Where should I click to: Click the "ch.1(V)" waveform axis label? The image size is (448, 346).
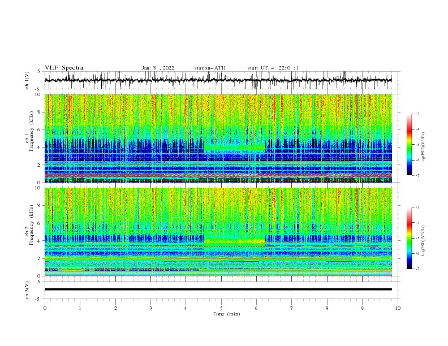coord(27,80)
